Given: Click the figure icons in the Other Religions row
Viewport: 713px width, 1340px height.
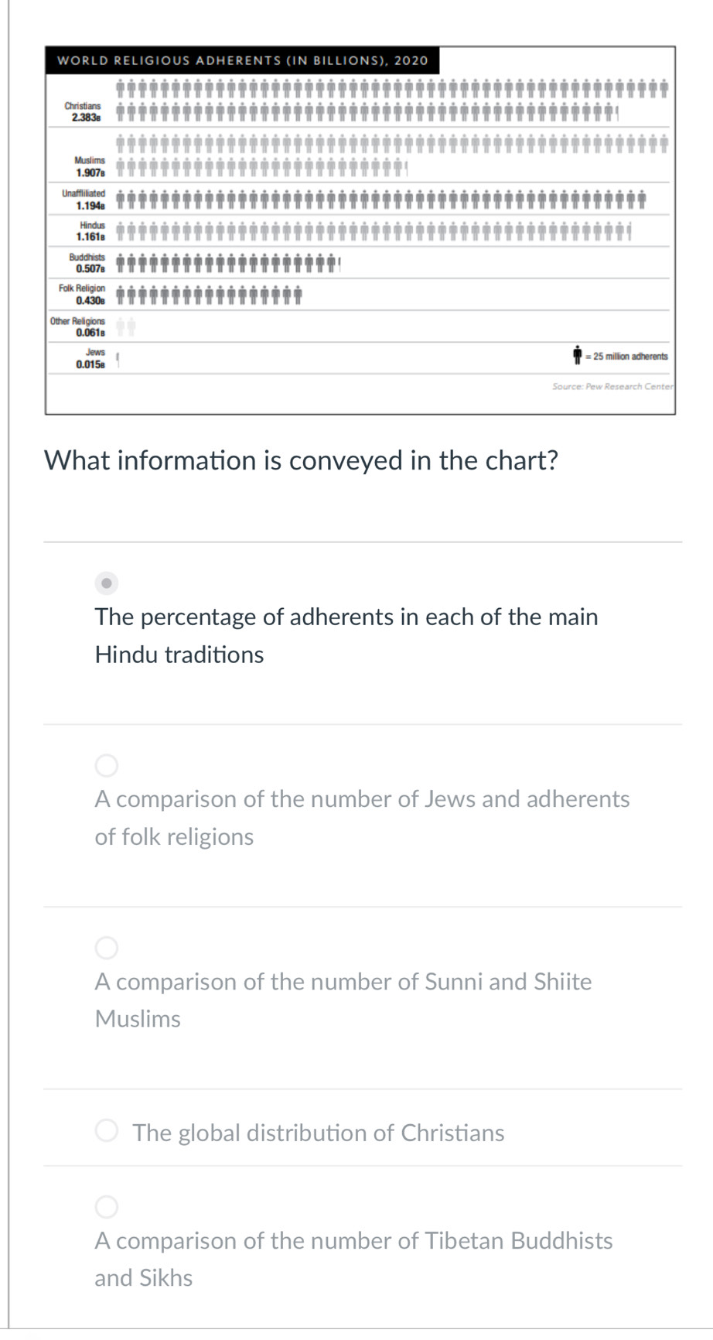Looking at the screenshot, I should tap(127, 327).
